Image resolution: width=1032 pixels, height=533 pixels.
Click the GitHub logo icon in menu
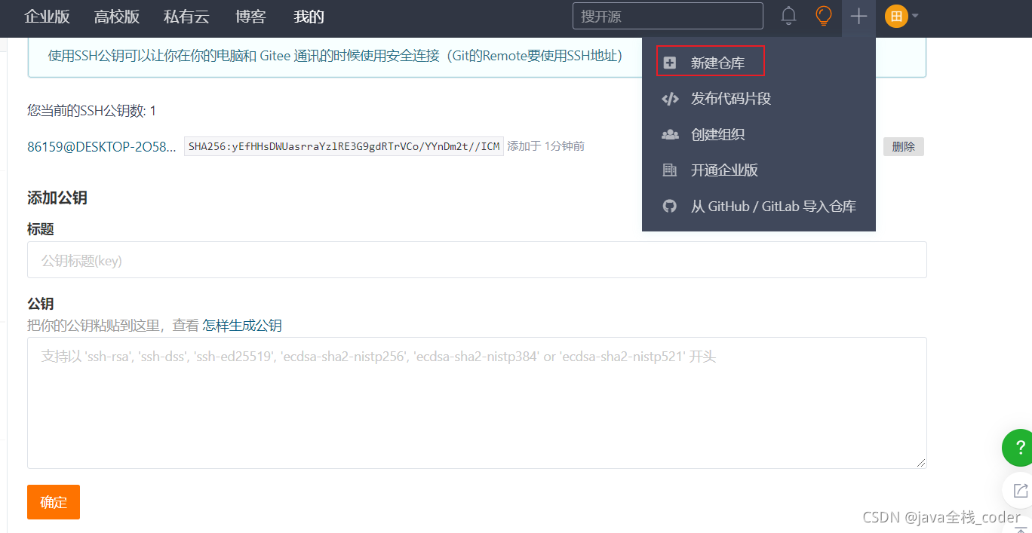(x=670, y=207)
